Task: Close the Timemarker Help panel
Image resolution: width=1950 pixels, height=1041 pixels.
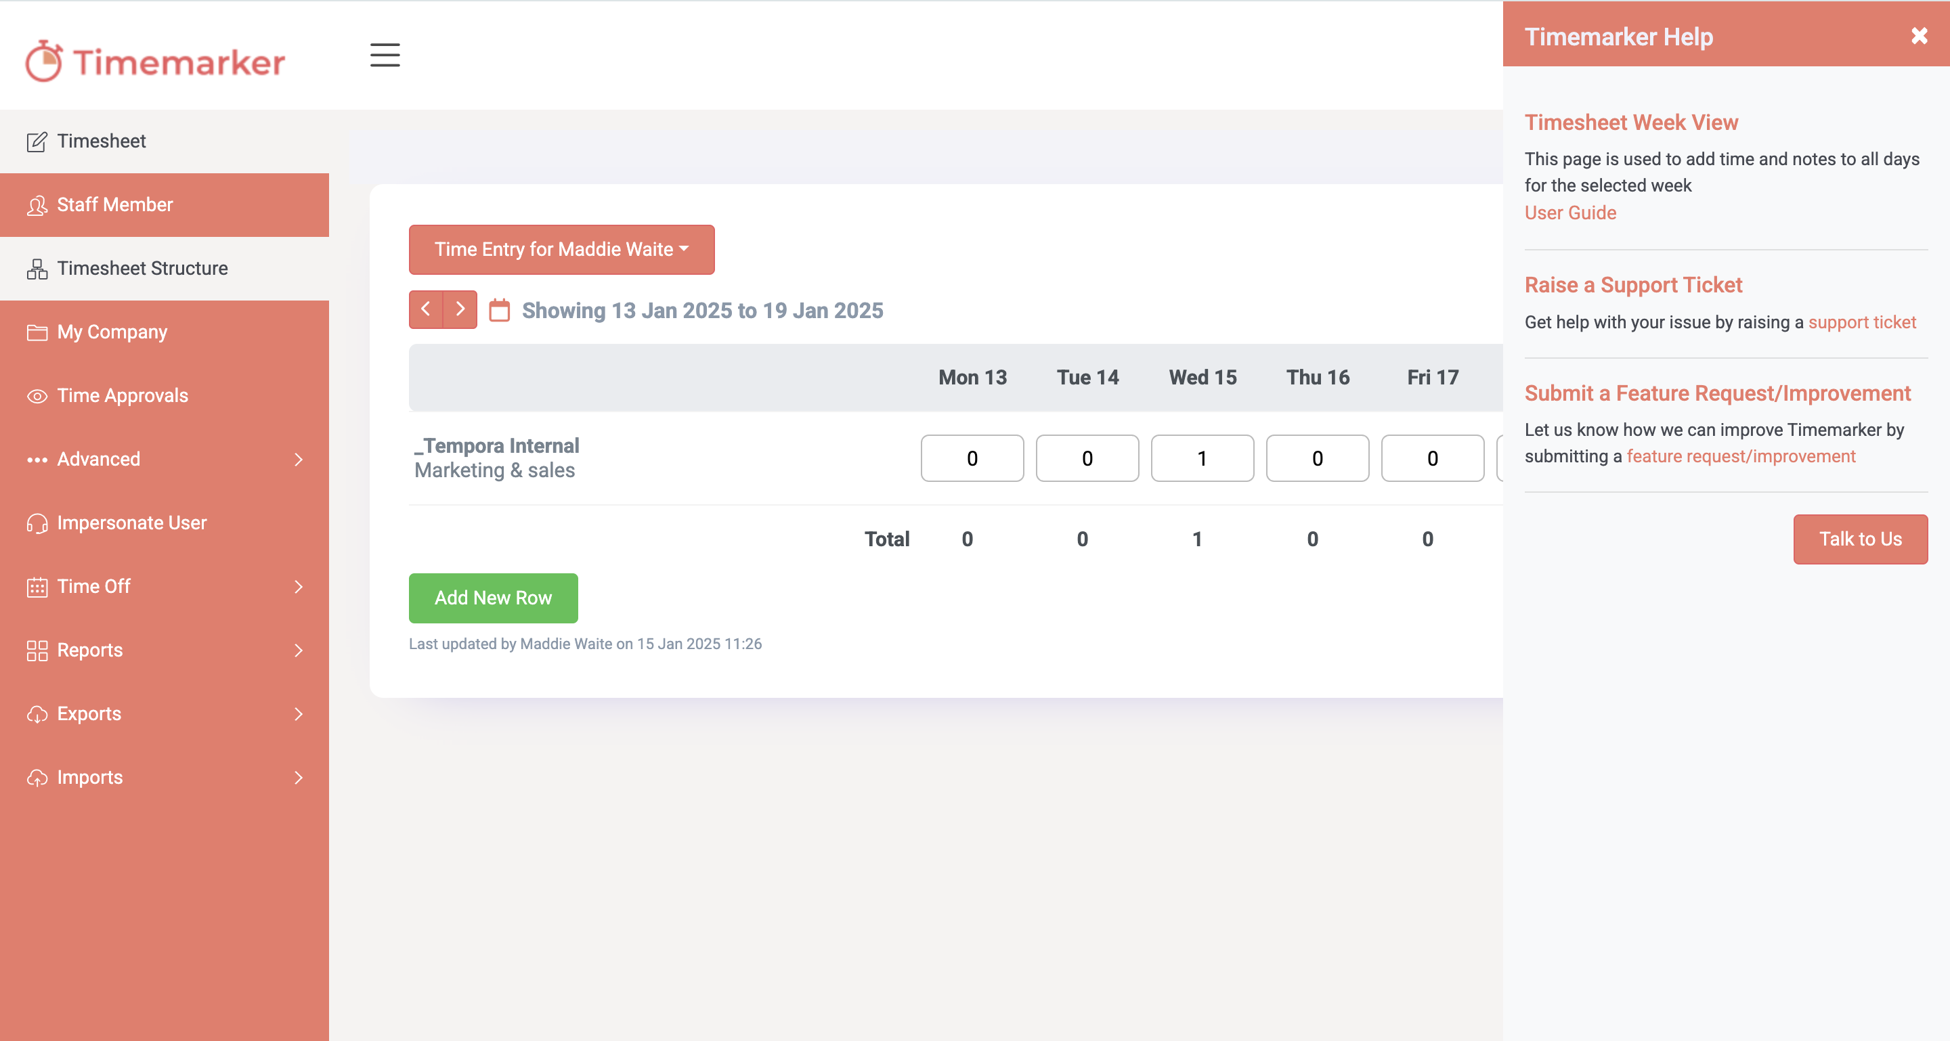Action: tap(1919, 36)
